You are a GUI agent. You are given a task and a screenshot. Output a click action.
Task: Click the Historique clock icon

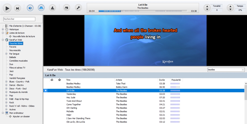(7, 29)
